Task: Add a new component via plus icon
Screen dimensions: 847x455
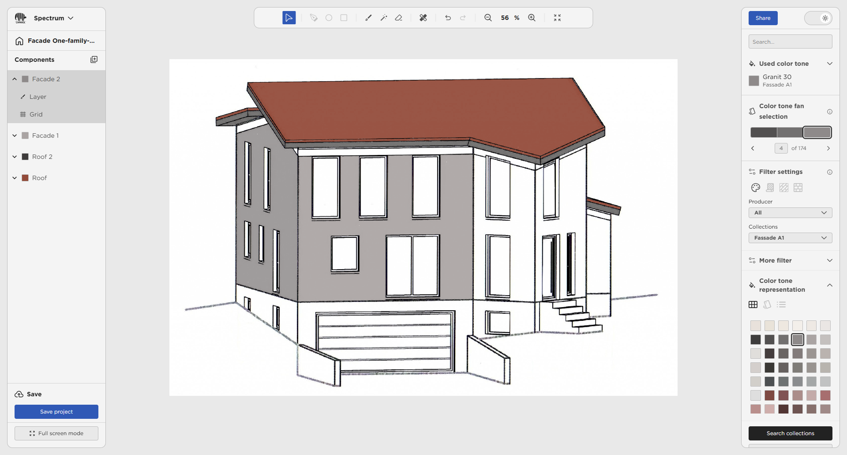Action: [x=94, y=60]
